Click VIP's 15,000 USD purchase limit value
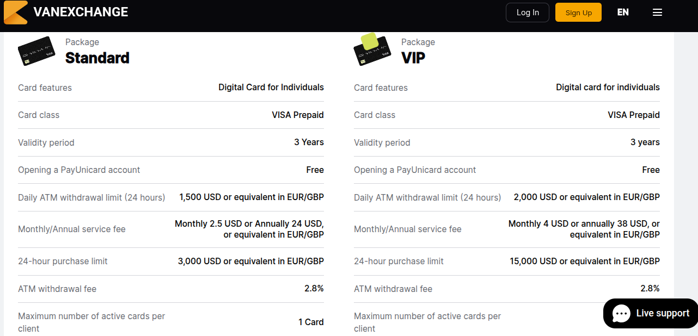 coord(585,261)
